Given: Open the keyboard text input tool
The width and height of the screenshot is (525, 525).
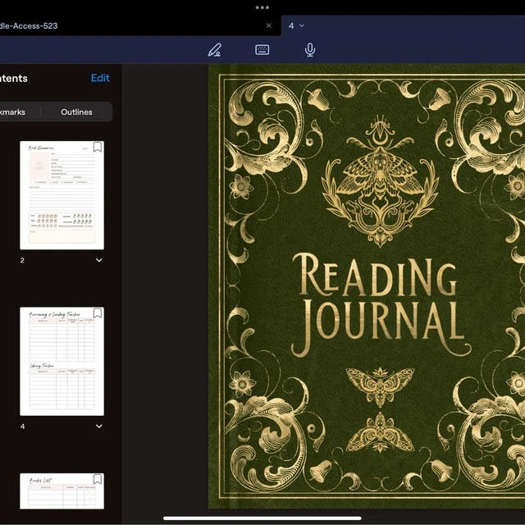Looking at the screenshot, I should point(262,50).
